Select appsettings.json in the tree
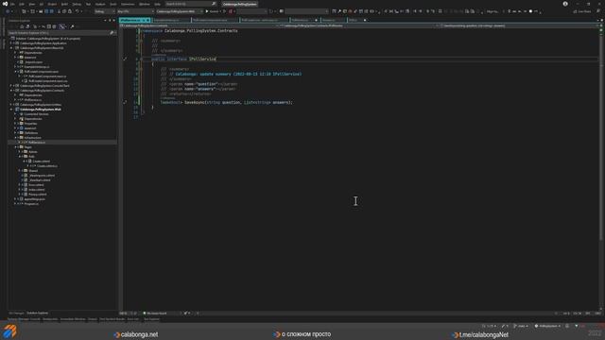605x340 pixels. [x=34, y=199]
